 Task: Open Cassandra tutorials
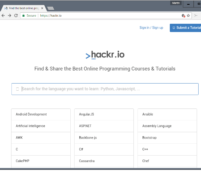click(104, 161)
